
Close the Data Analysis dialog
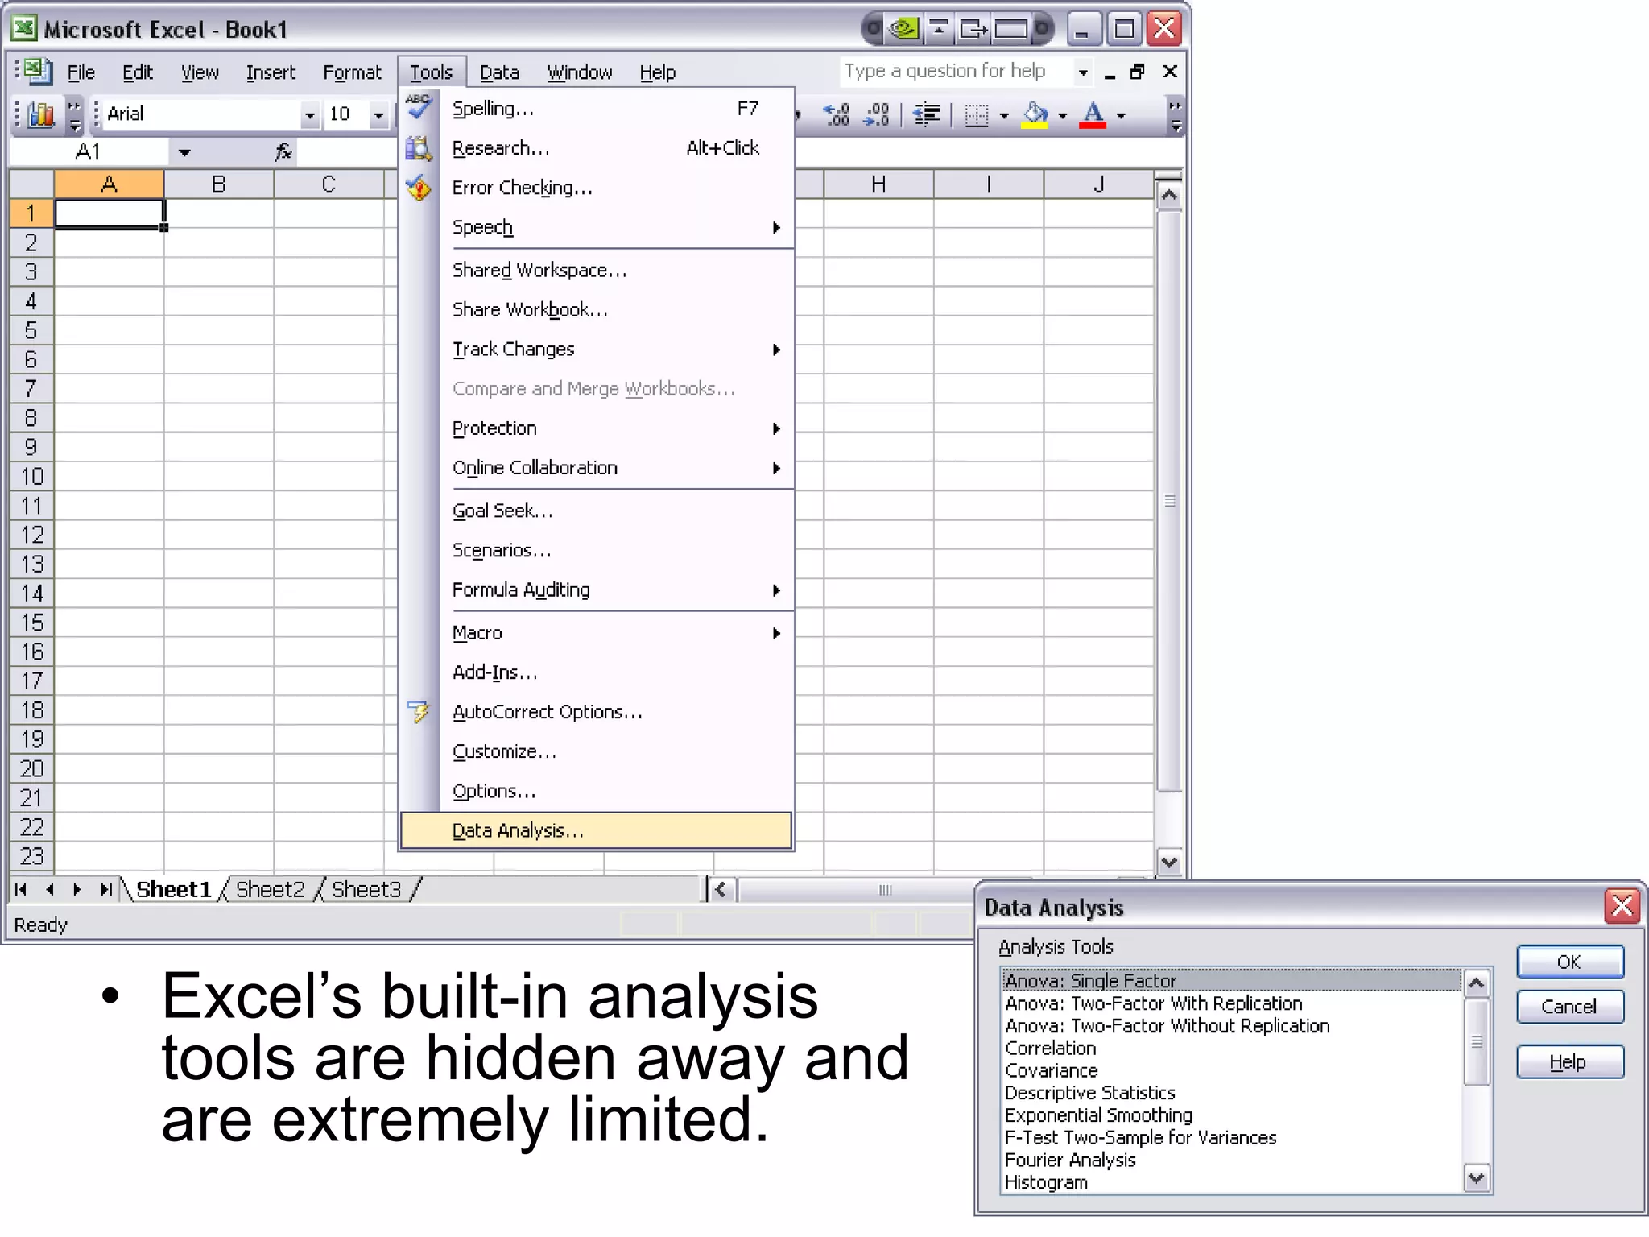1622,906
